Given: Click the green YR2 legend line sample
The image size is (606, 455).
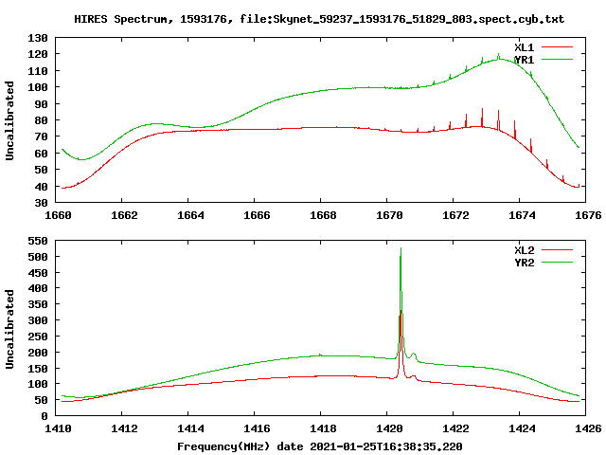Looking at the screenshot, I should 557,263.
